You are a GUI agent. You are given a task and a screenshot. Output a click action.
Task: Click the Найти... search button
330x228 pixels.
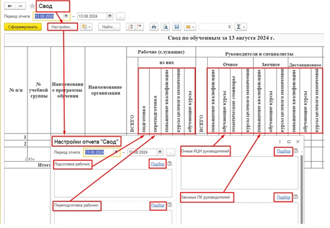pyautogui.click(x=109, y=27)
